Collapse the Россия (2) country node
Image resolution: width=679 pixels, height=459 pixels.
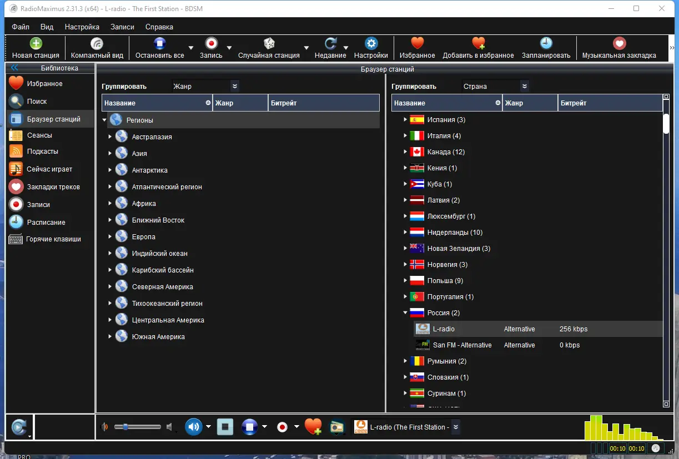click(x=405, y=313)
